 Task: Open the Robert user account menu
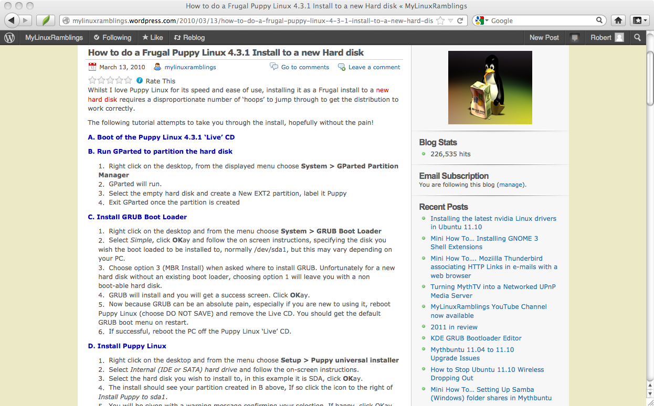click(607, 37)
